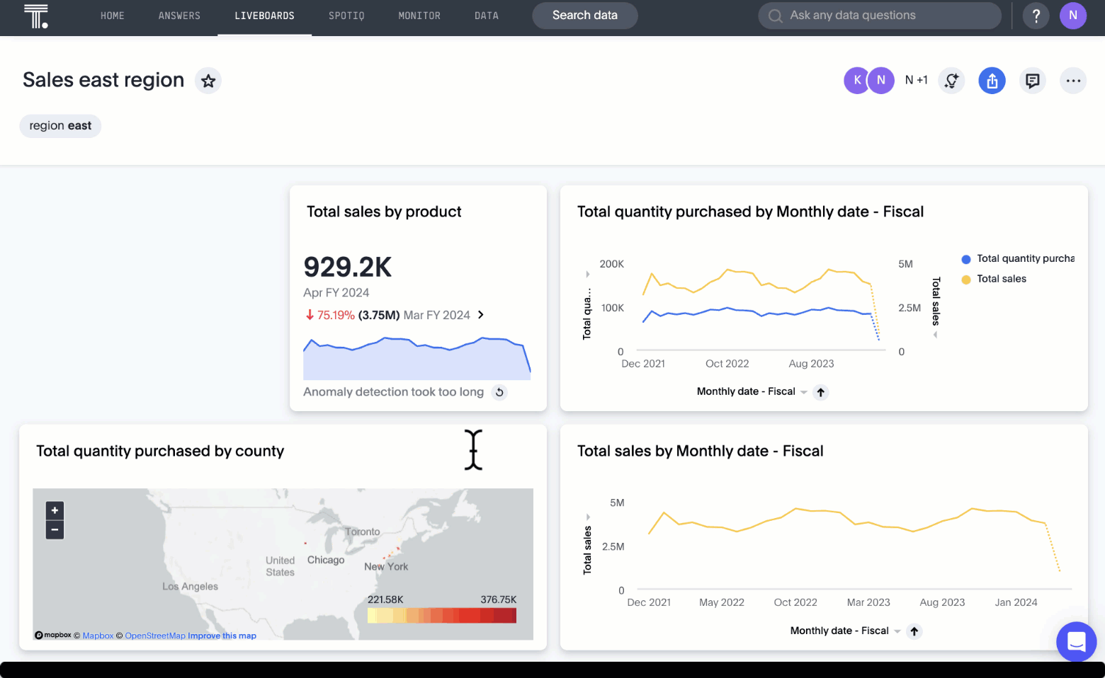Zoom out on the county map
Screen dimensions: 1105x678
pyautogui.click(x=55, y=529)
